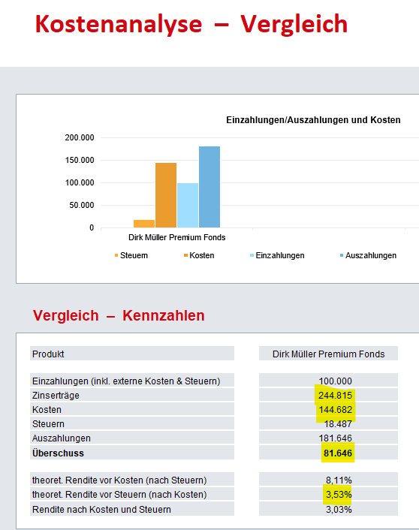Click the Einzahlungen value 100.000 in table
419x530 pixels.
coord(335,381)
